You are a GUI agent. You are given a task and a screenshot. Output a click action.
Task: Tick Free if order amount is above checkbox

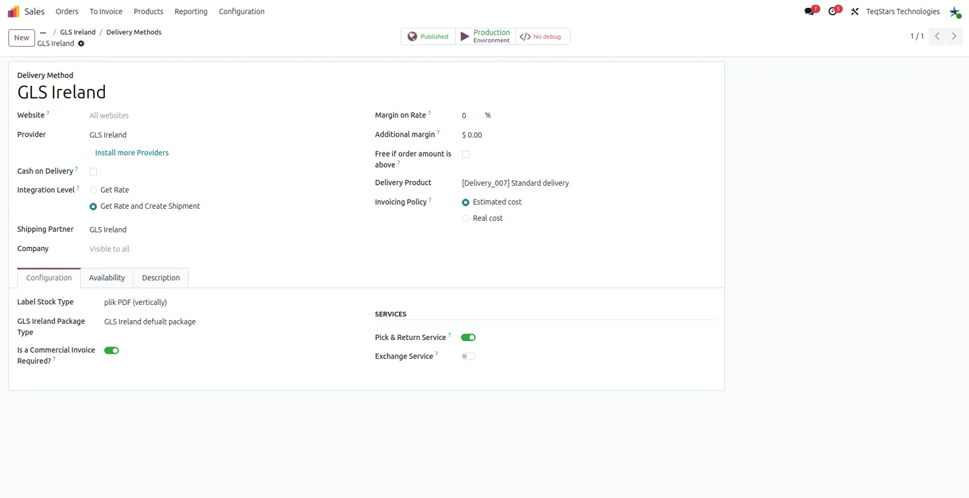[466, 154]
